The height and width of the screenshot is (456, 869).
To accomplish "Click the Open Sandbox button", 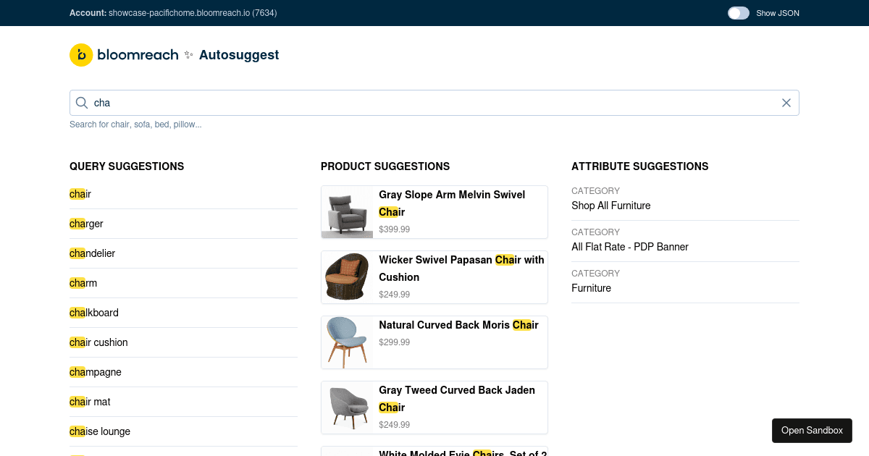I will (812, 430).
